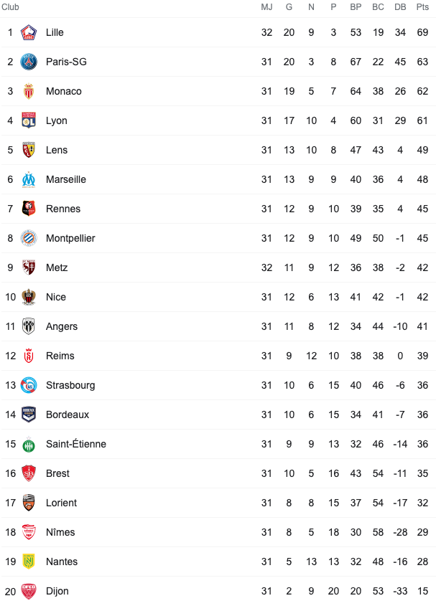
Task: Open the Metz team link
Action: tap(57, 268)
